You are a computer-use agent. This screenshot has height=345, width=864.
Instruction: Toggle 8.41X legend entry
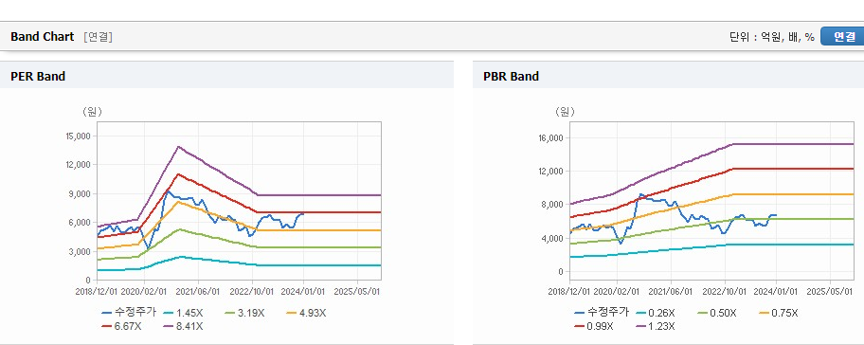(x=183, y=326)
